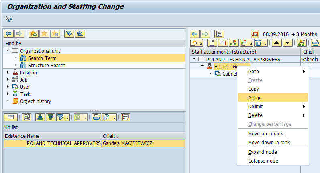Click the move up black triangle button
320x173 pixels.
point(277,43)
